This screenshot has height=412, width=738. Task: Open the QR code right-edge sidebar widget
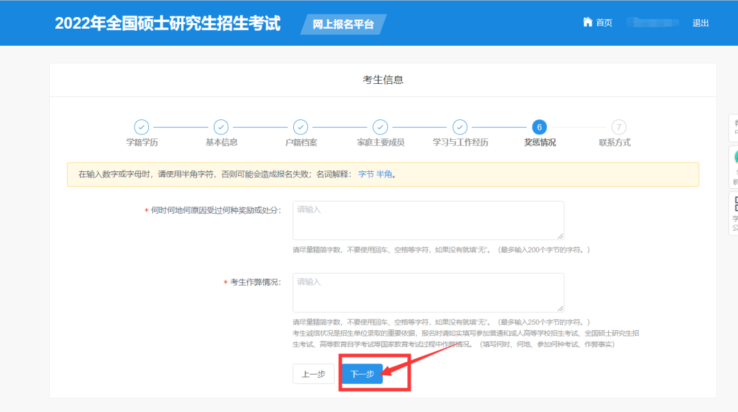coord(733,212)
